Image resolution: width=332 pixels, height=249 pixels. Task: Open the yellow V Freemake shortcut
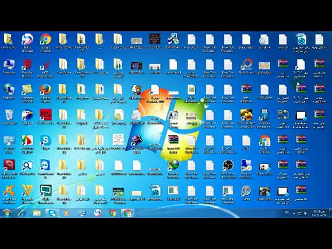tap(27, 191)
